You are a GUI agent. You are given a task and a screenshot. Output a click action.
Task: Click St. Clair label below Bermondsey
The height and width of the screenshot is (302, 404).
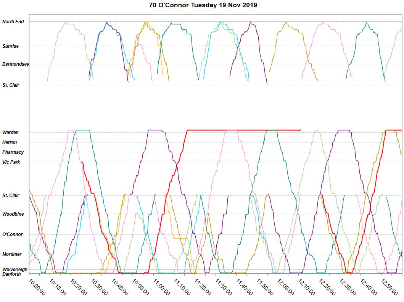(x=11, y=85)
